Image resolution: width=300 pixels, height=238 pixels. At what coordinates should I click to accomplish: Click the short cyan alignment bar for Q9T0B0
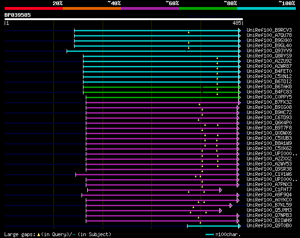(214, 226)
